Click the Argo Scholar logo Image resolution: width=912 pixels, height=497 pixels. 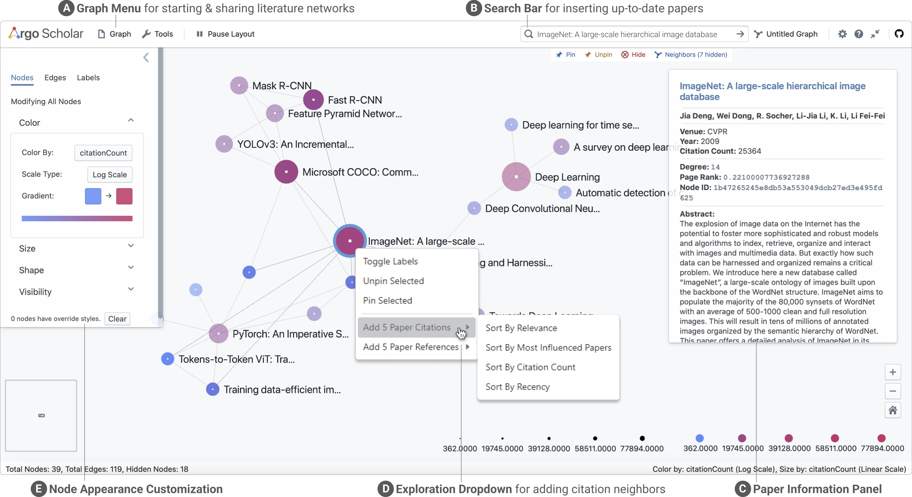46,34
